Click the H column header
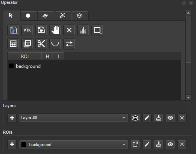 (x=47, y=56)
